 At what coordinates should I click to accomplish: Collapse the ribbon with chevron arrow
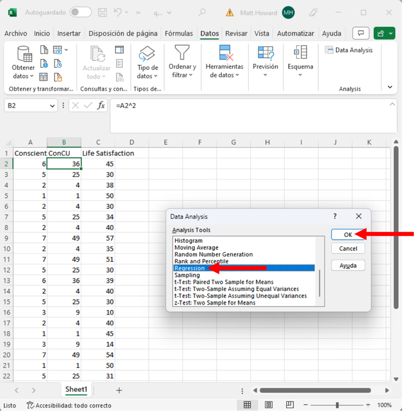(x=390, y=87)
